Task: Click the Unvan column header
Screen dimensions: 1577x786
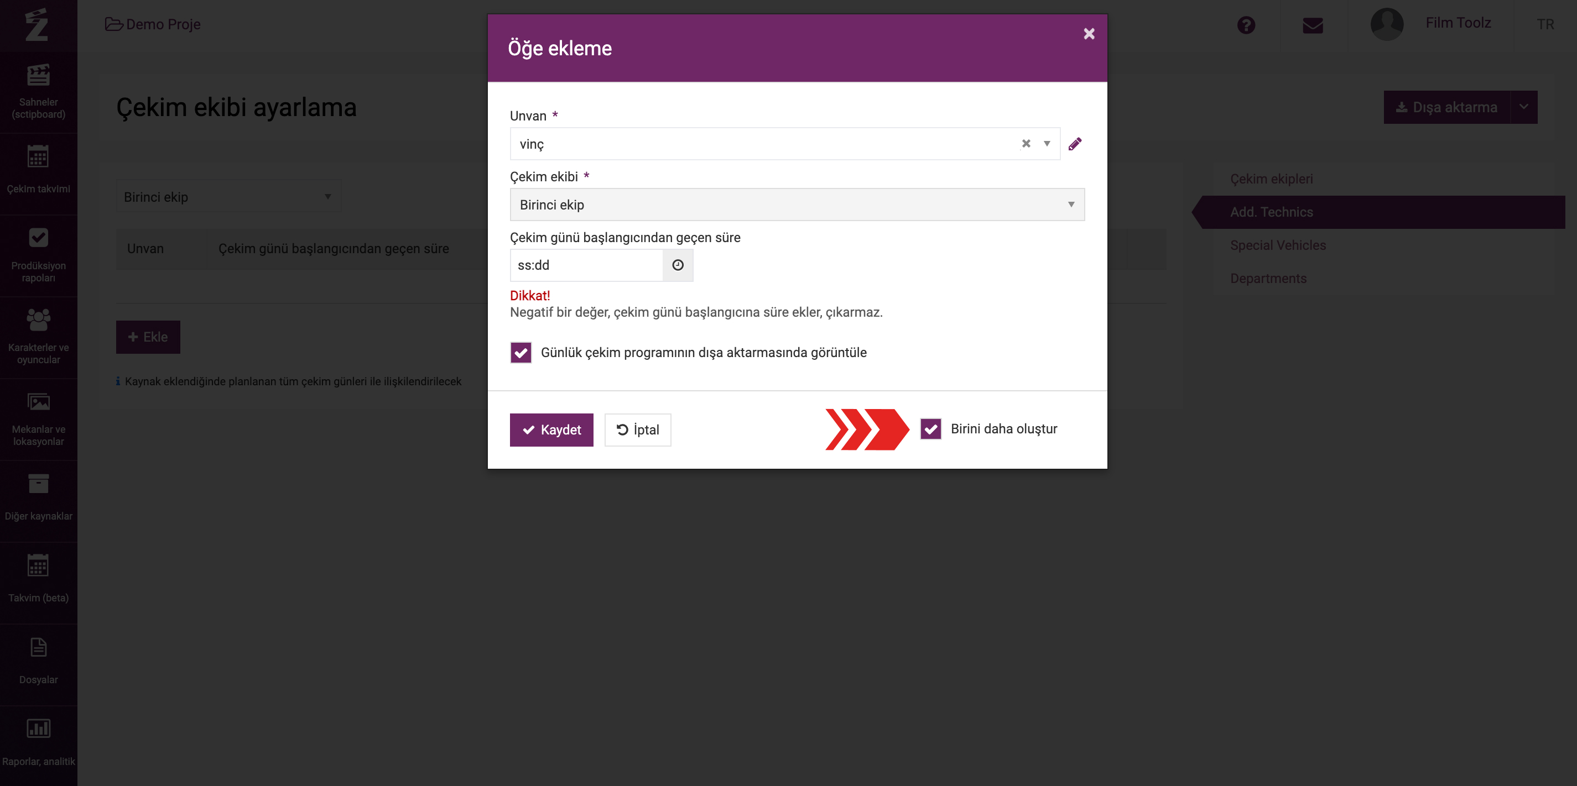Action: coord(145,248)
